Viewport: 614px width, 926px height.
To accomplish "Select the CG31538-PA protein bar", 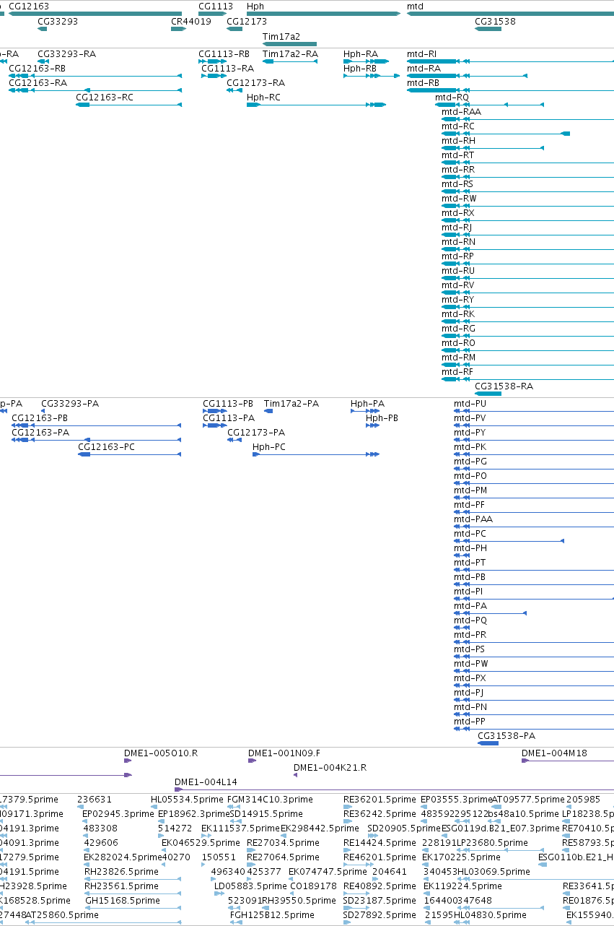I will 488,743.
